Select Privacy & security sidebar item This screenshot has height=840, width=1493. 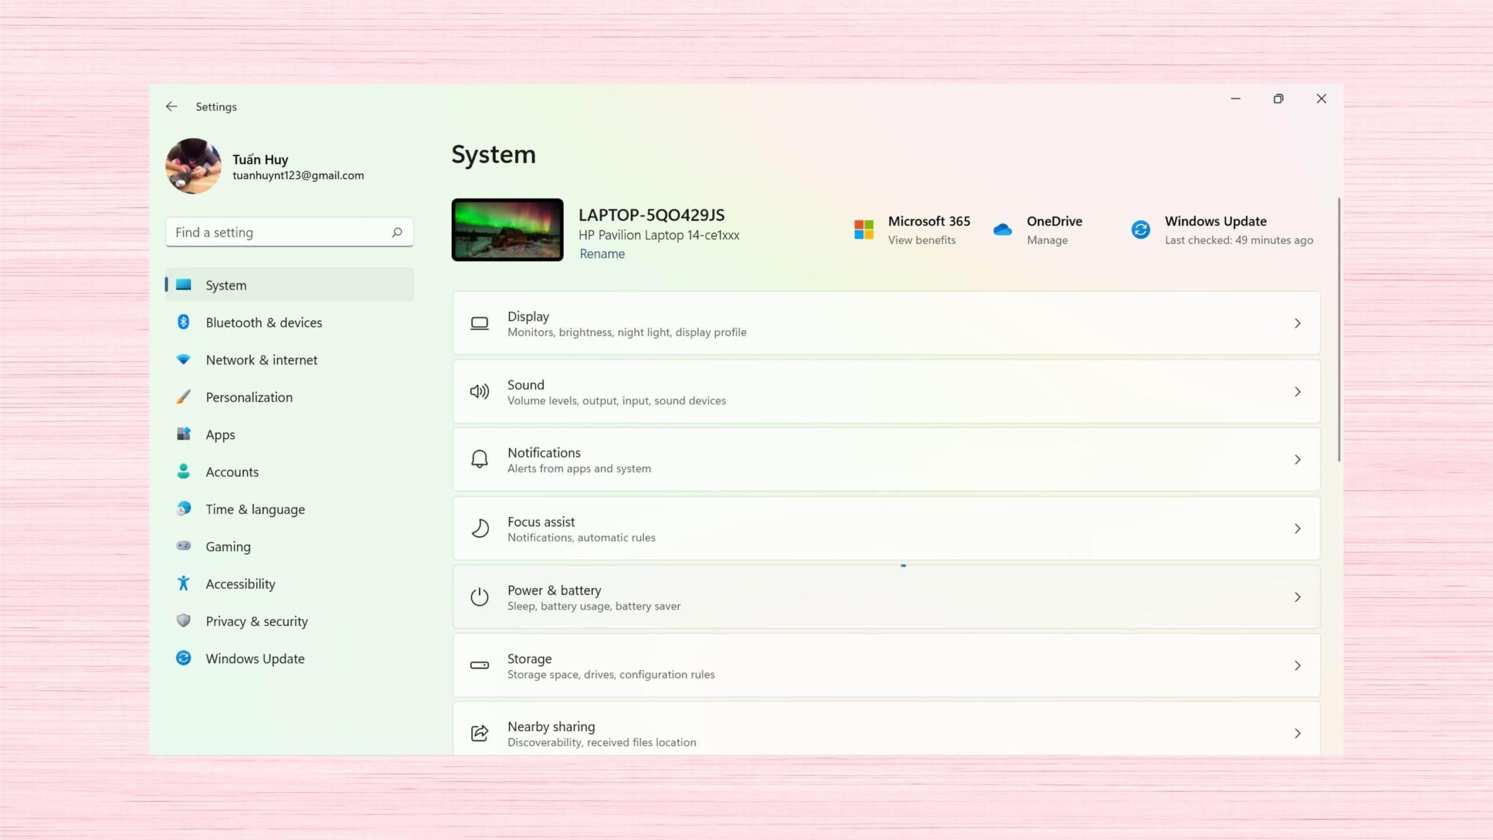tap(257, 621)
